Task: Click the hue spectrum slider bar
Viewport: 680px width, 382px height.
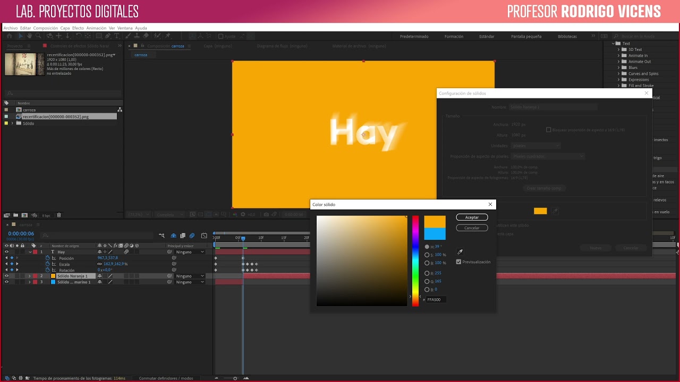Action: pyautogui.click(x=415, y=261)
